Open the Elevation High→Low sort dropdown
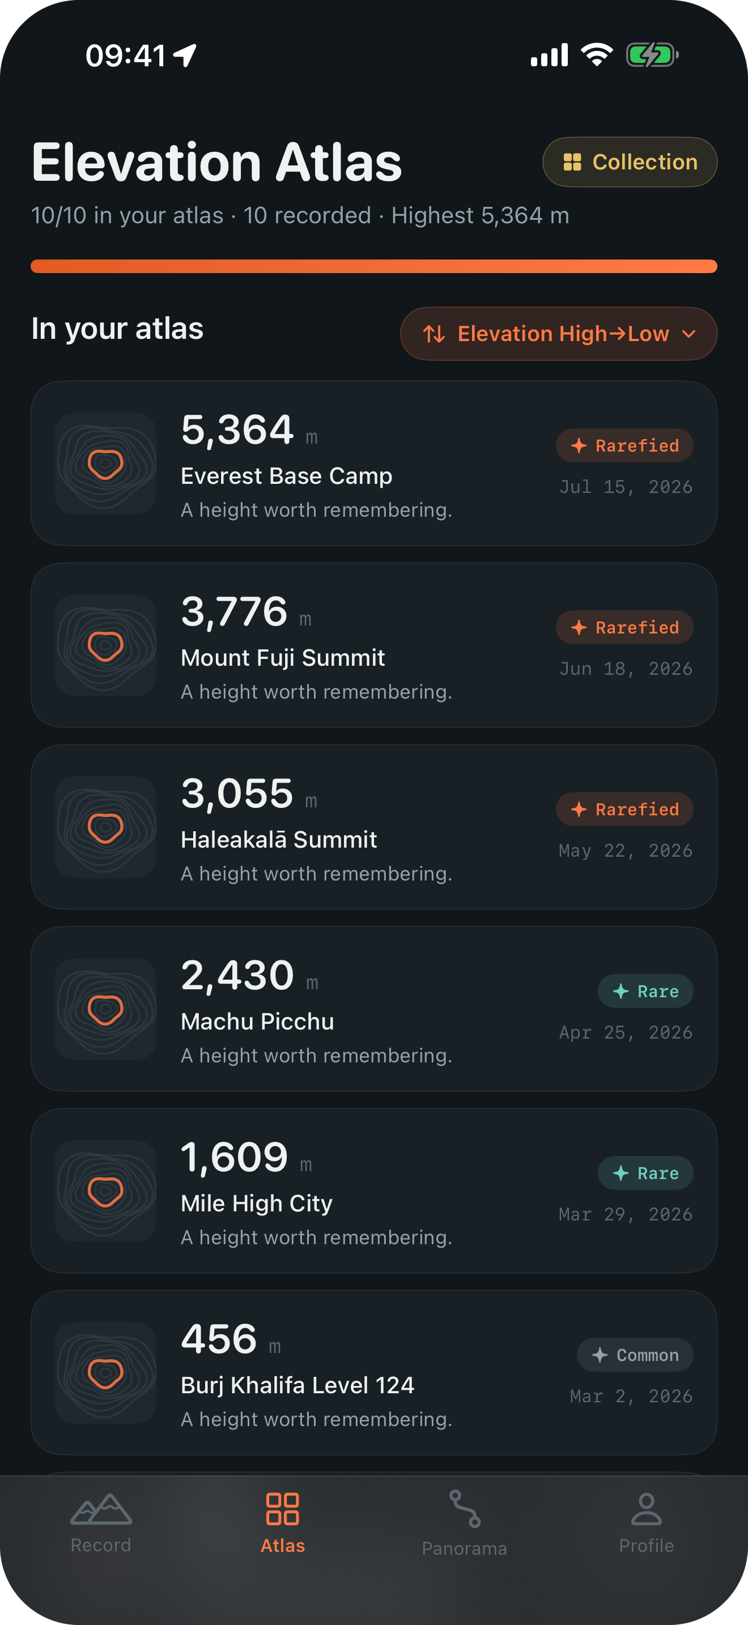Viewport: 748px width, 1625px height. click(559, 334)
